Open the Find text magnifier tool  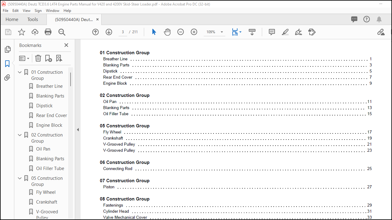62,32
